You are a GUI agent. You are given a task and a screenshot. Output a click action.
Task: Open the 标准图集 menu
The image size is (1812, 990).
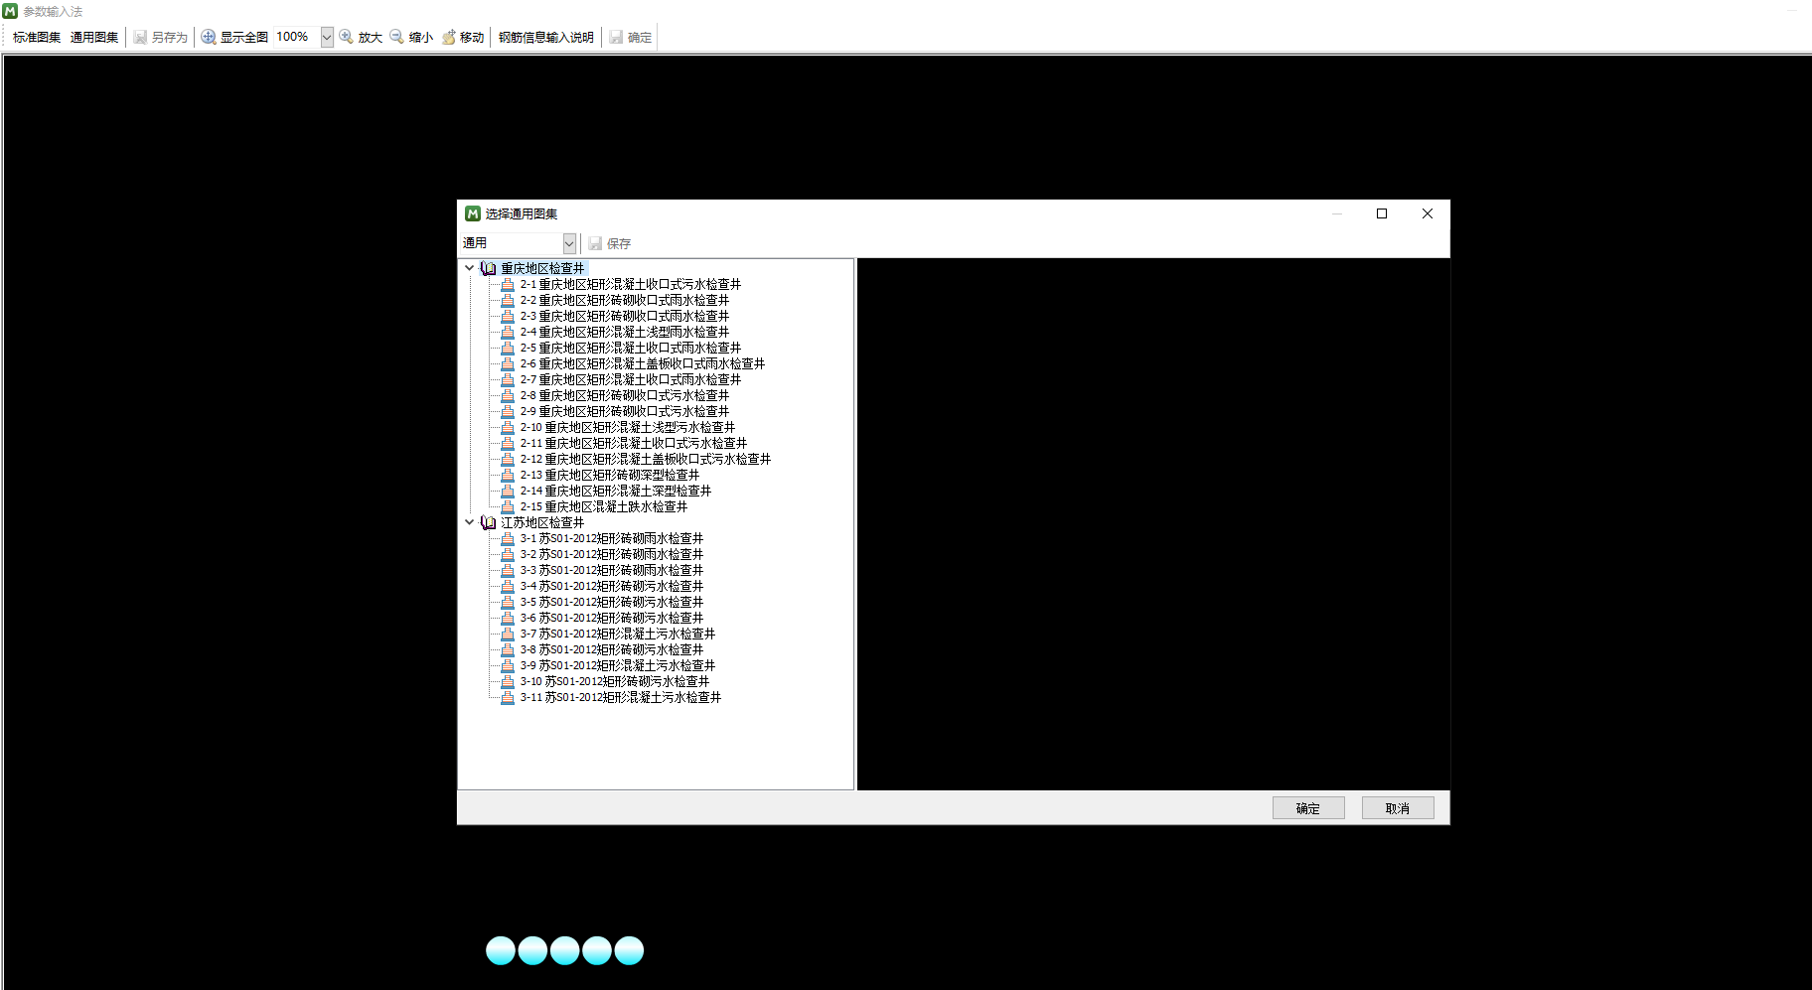(x=37, y=38)
